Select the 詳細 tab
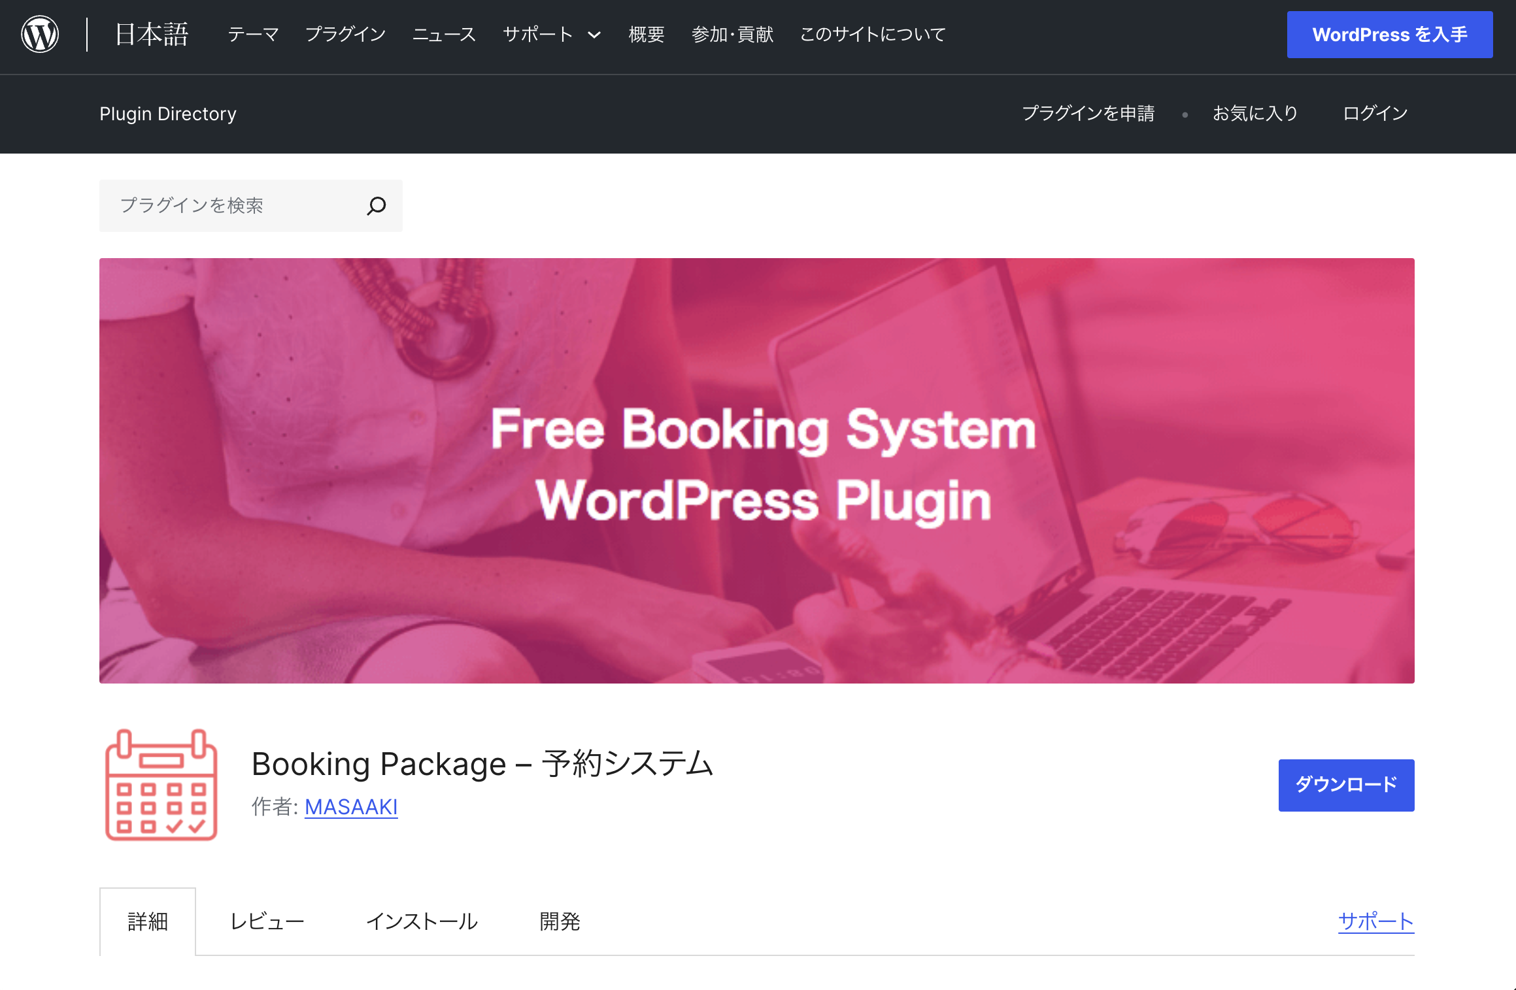 click(148, 921)
